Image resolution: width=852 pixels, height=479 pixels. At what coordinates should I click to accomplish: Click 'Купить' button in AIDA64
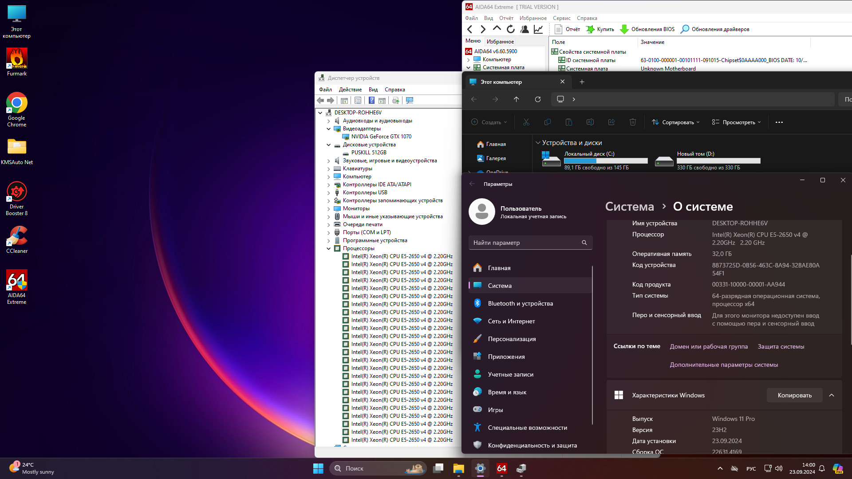point(600,29)
